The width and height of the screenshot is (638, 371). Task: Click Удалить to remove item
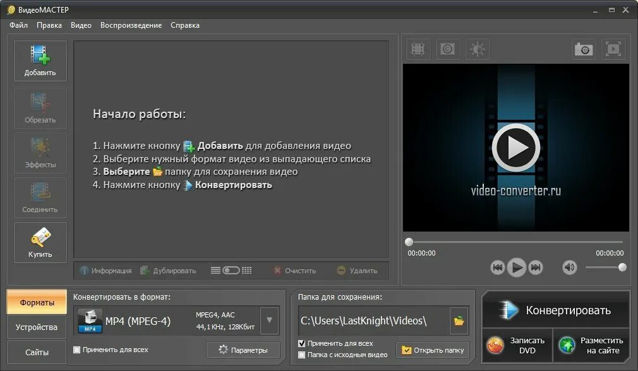coord(358,271)
